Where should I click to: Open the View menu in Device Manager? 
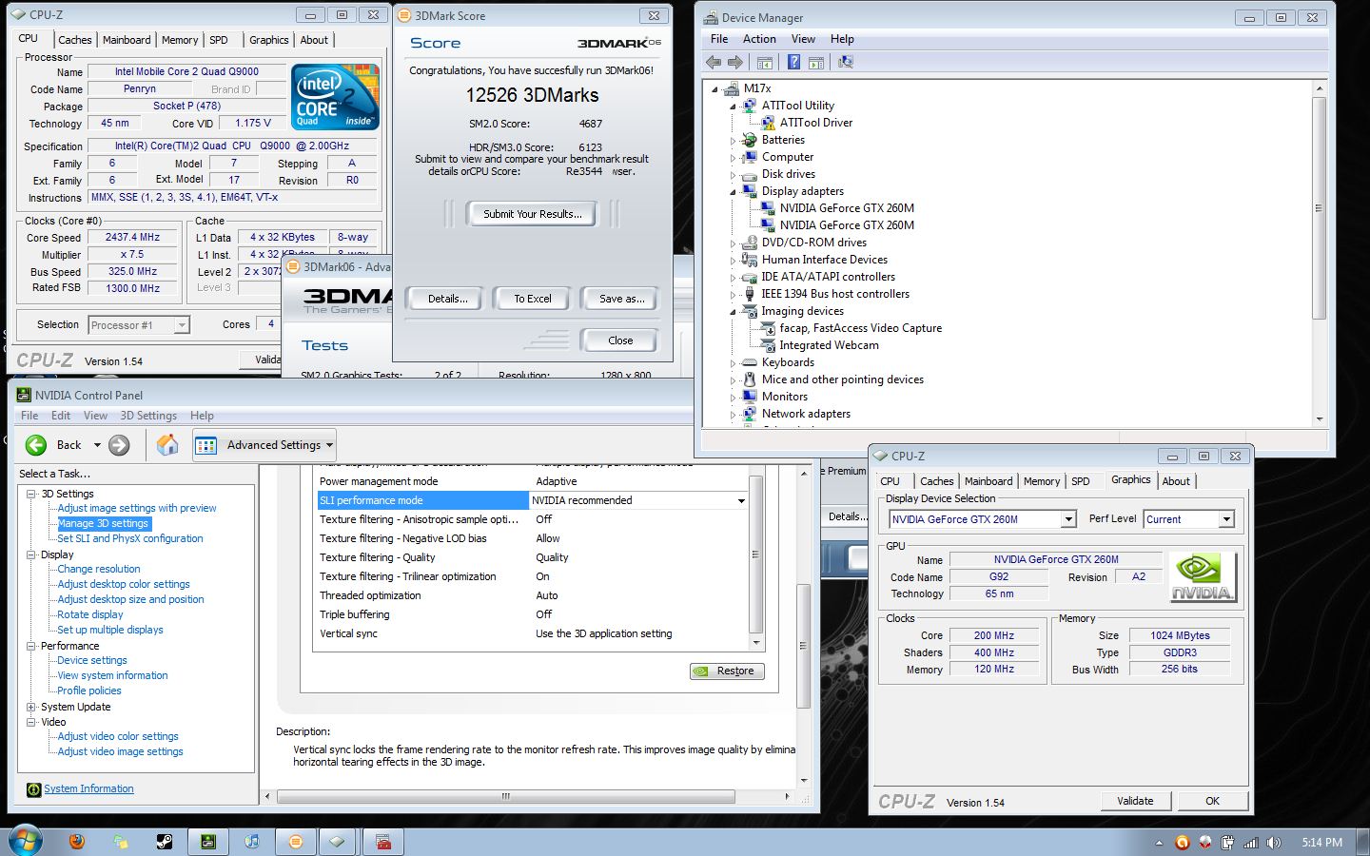803,39
